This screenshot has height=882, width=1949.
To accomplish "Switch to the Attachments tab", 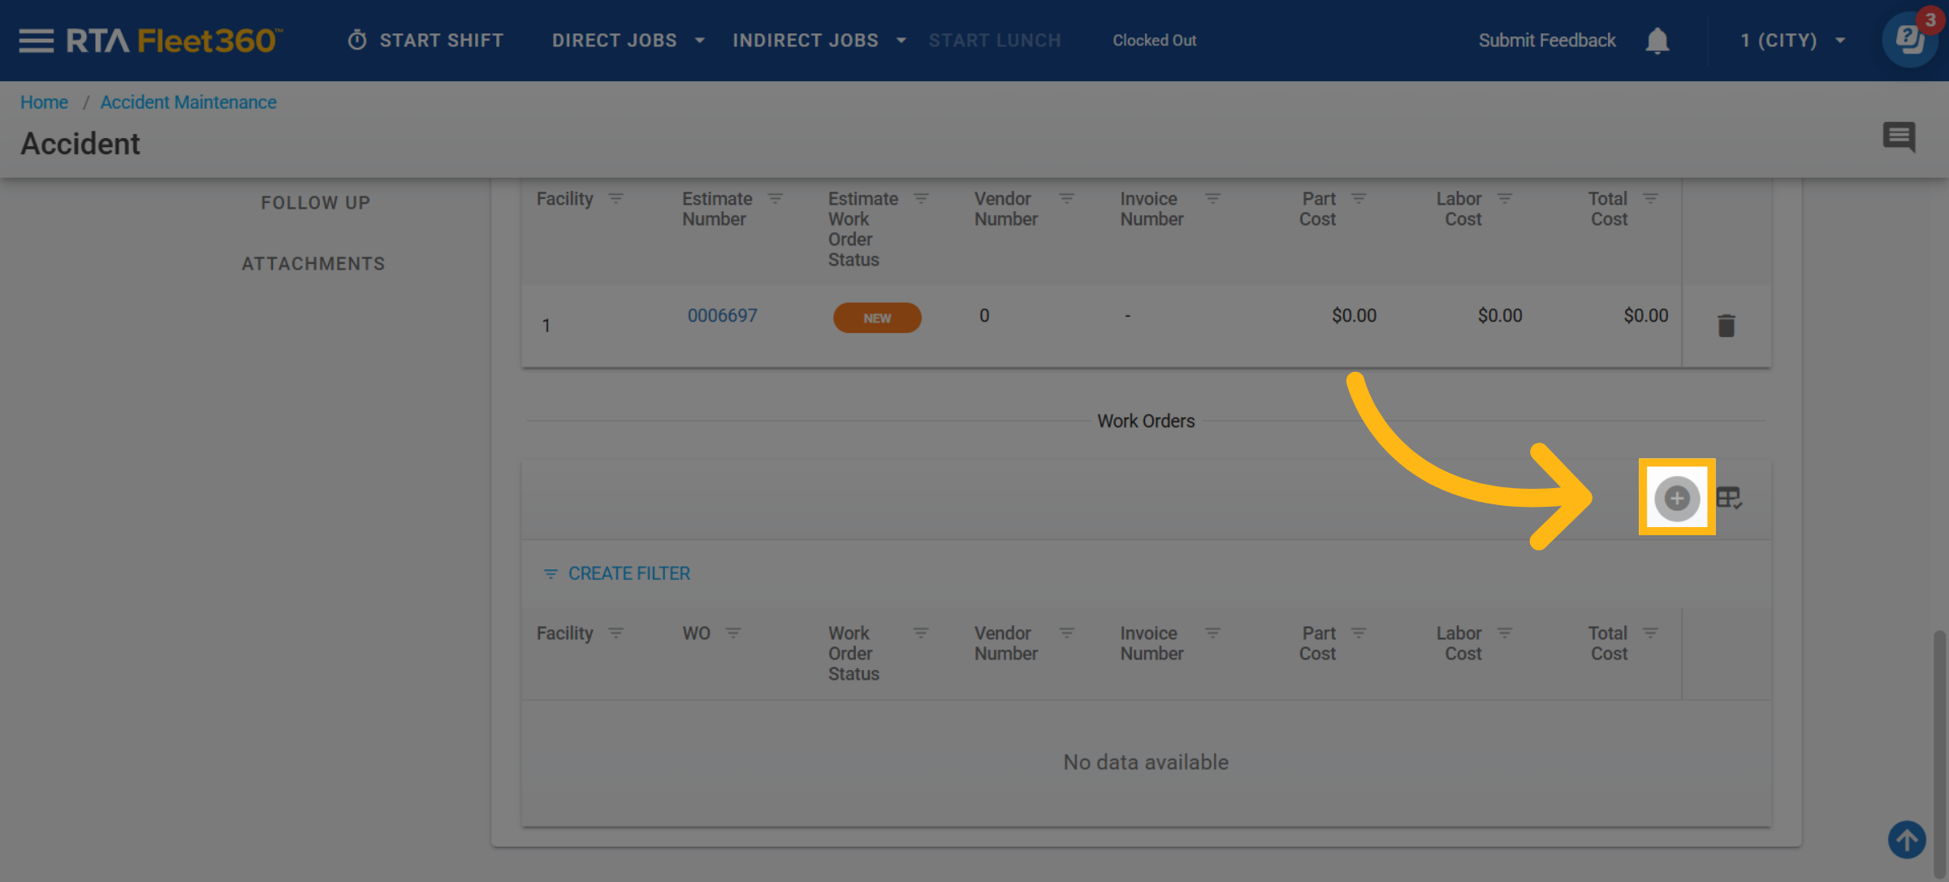I will [x=313, y=263].
